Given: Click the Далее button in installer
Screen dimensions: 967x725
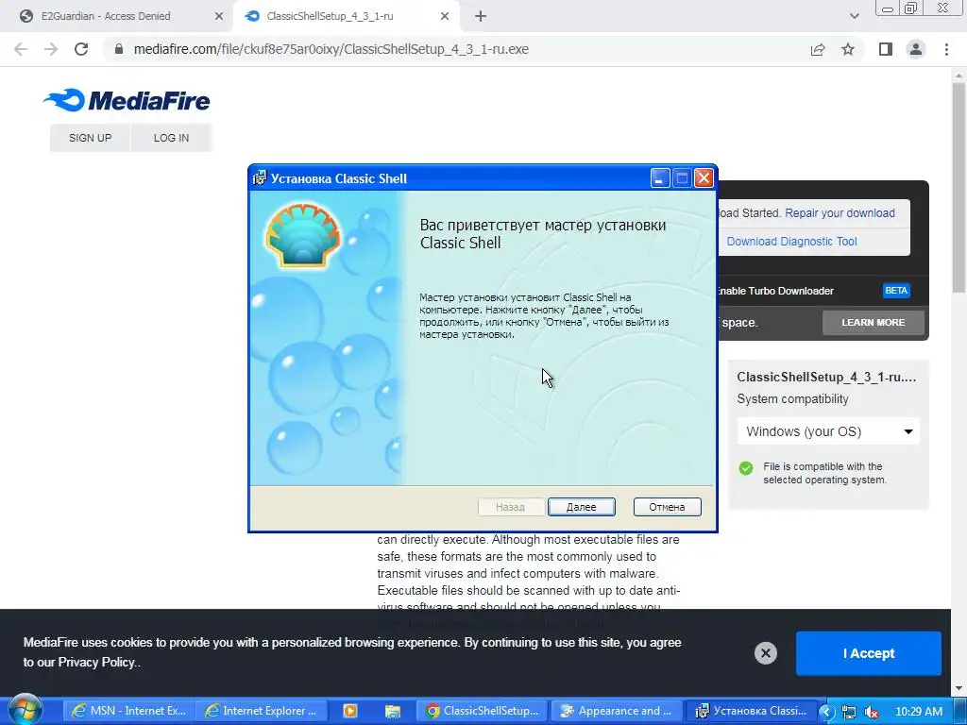Looking at the screenshot, I should point(581,507).
